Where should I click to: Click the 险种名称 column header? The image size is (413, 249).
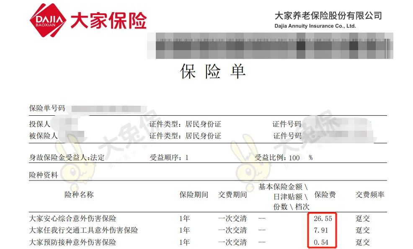pyautogui.click(x=79, y=195)
